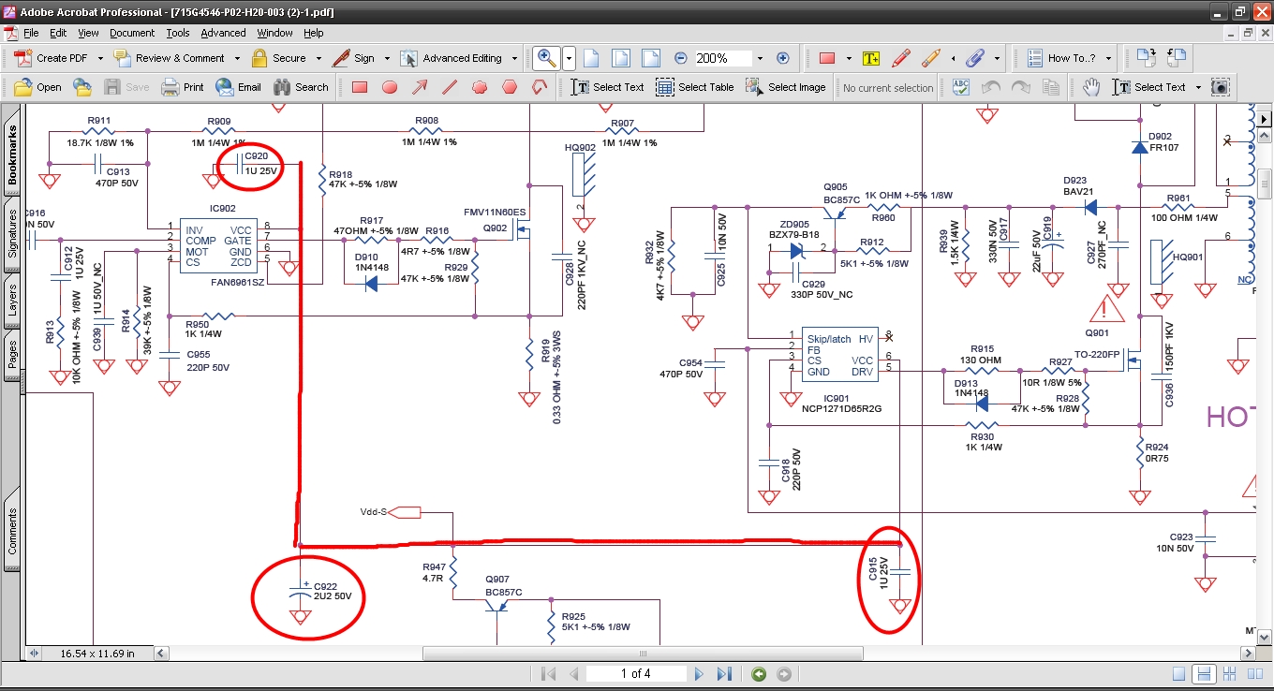Viewport: 1274px width, 691px height.
Task: Click the Print button
Action: (x=183, y=87)
